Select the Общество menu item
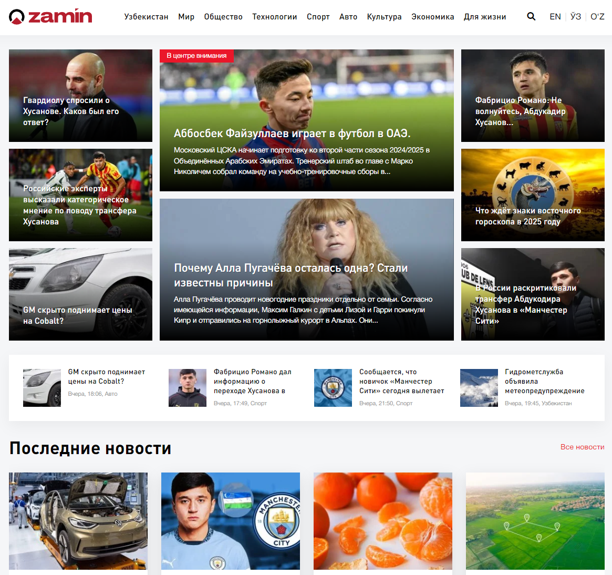This screenshot has height=575, width=612. point(223,17)
